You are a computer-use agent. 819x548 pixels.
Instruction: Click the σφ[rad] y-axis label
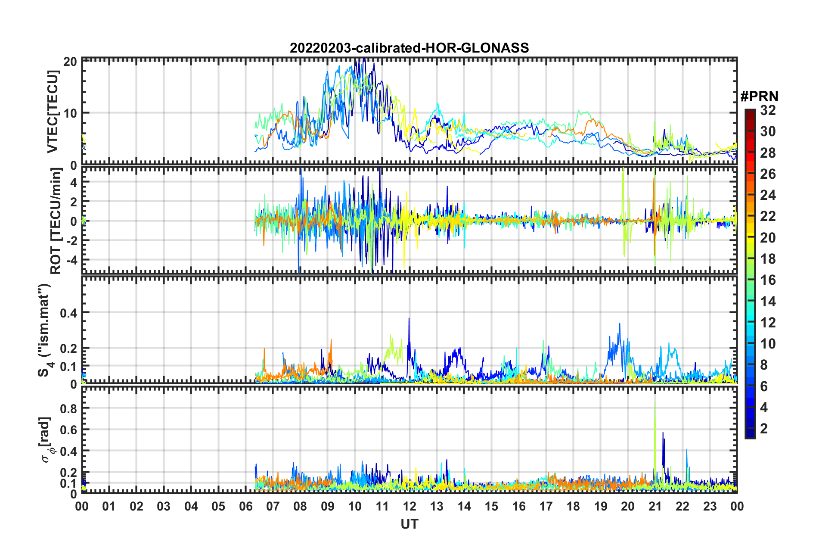[x=46, y=439]
